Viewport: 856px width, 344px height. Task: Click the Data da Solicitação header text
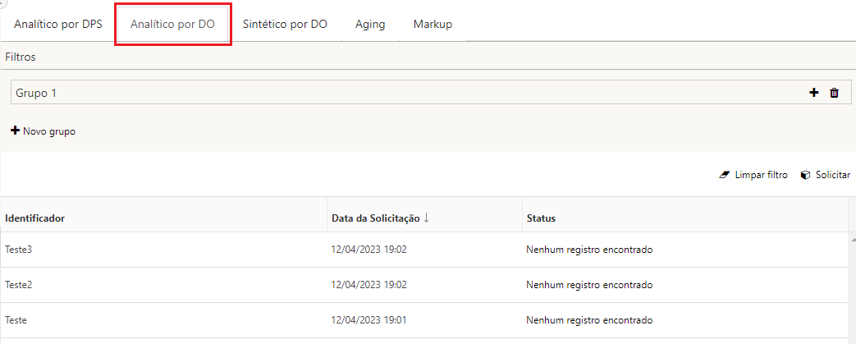click(x=375, y=218)
